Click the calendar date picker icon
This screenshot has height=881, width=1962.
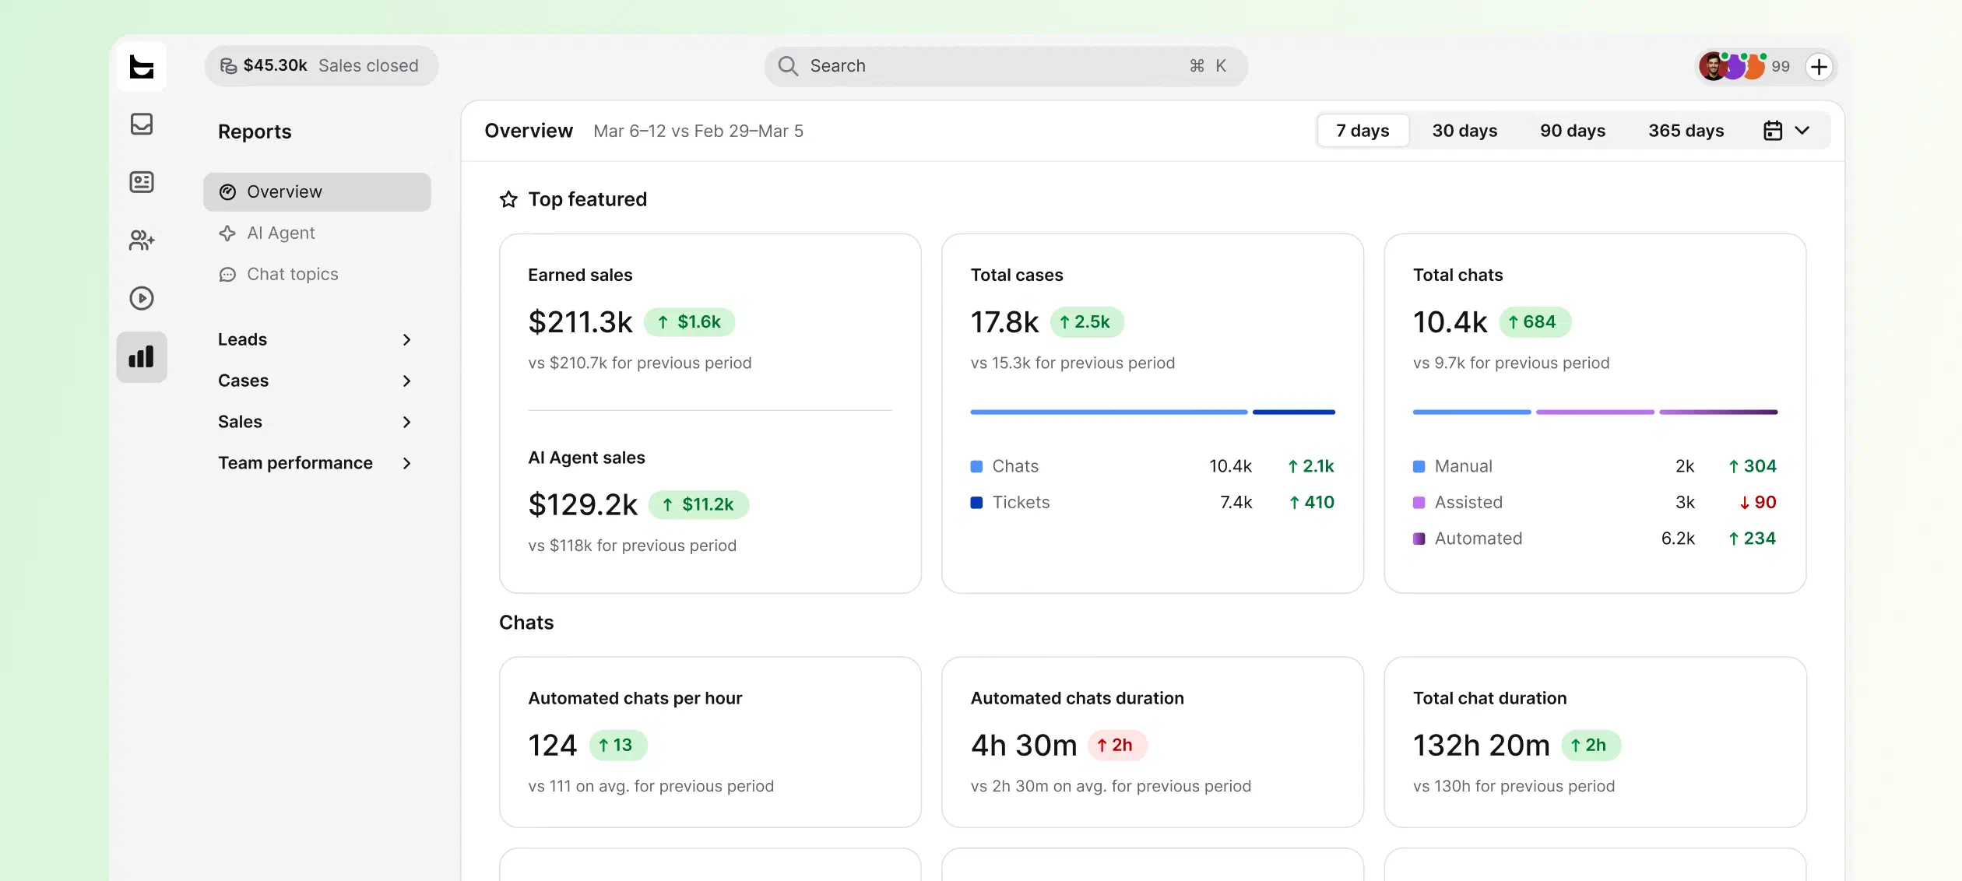click(x=1773, y=131)
